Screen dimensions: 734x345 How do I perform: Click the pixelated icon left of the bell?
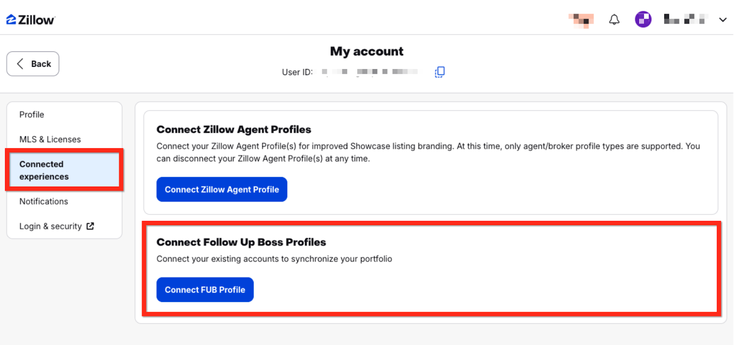coord(581,20)
